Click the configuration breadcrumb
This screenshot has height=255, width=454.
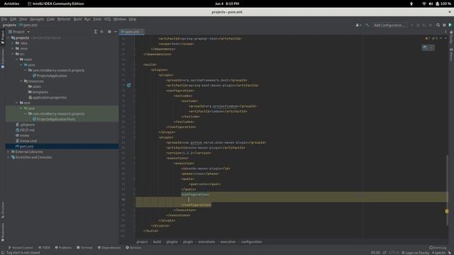251,242
